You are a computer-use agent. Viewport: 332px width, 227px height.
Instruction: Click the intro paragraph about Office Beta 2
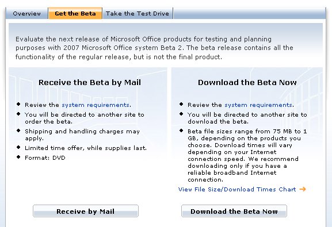coord(154,48)
